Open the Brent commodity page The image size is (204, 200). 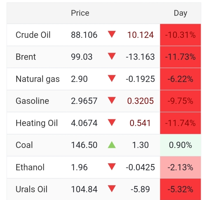point(26,57)
